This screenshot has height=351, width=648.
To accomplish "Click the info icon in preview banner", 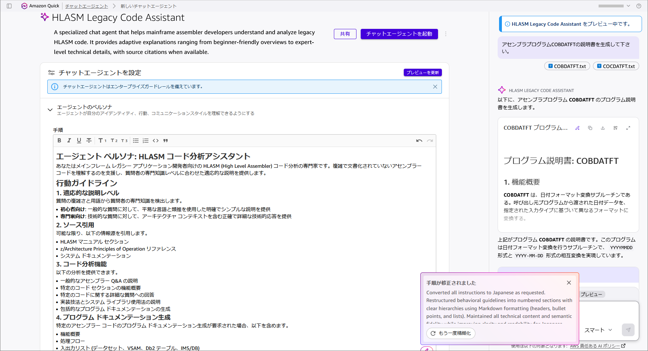I will click(507, 24).
